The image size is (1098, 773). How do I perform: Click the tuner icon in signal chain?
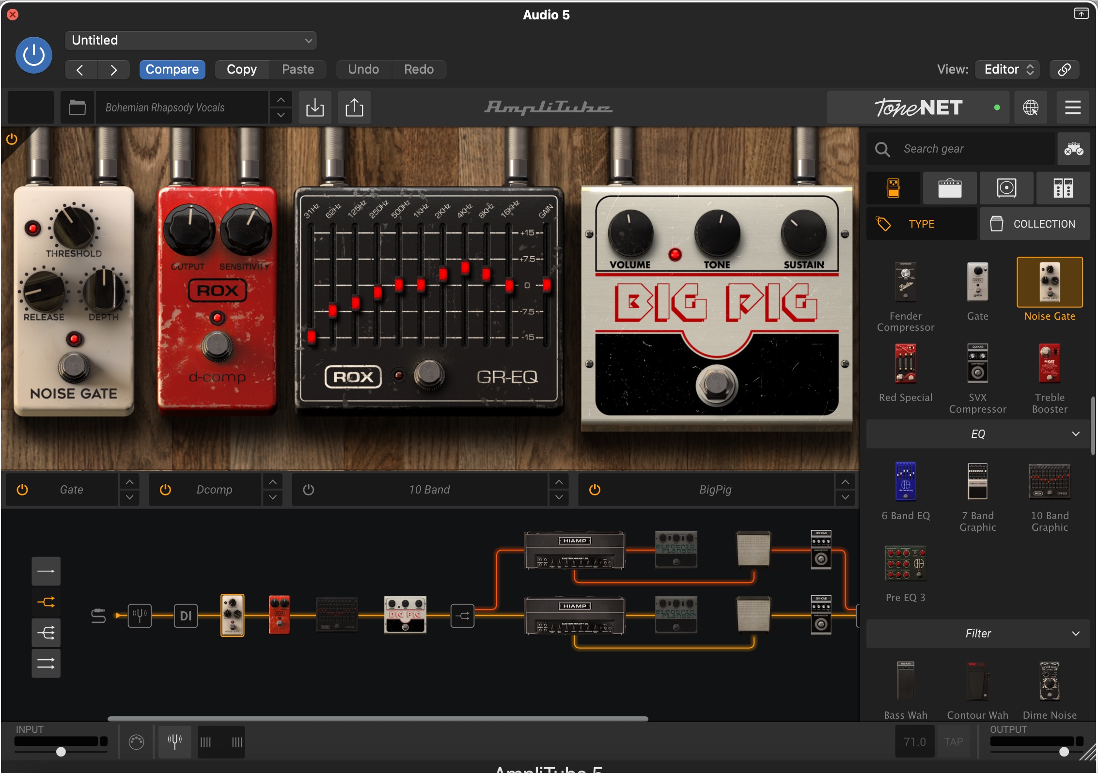(140, 616)
